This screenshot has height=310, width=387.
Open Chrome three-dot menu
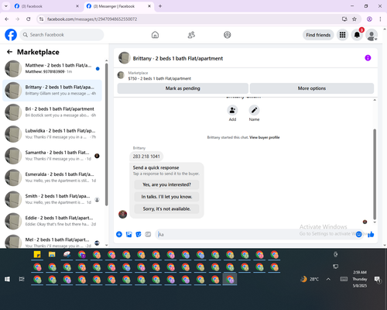(380, 19)
